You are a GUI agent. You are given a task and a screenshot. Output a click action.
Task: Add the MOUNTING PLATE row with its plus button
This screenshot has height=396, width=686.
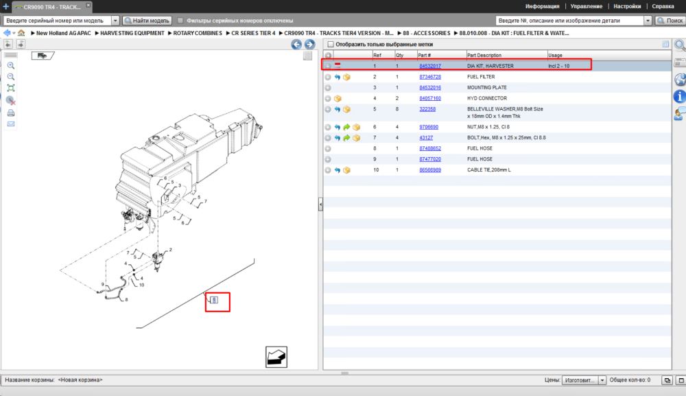pyautogui.click(x=328, y=88)
